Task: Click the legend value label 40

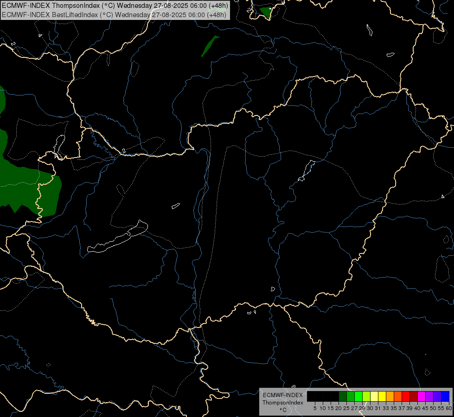Action: (x=417, y=408)
